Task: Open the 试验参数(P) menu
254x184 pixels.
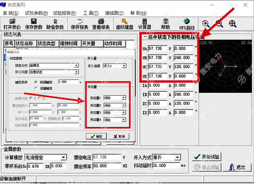Action: tap(36, 13)
